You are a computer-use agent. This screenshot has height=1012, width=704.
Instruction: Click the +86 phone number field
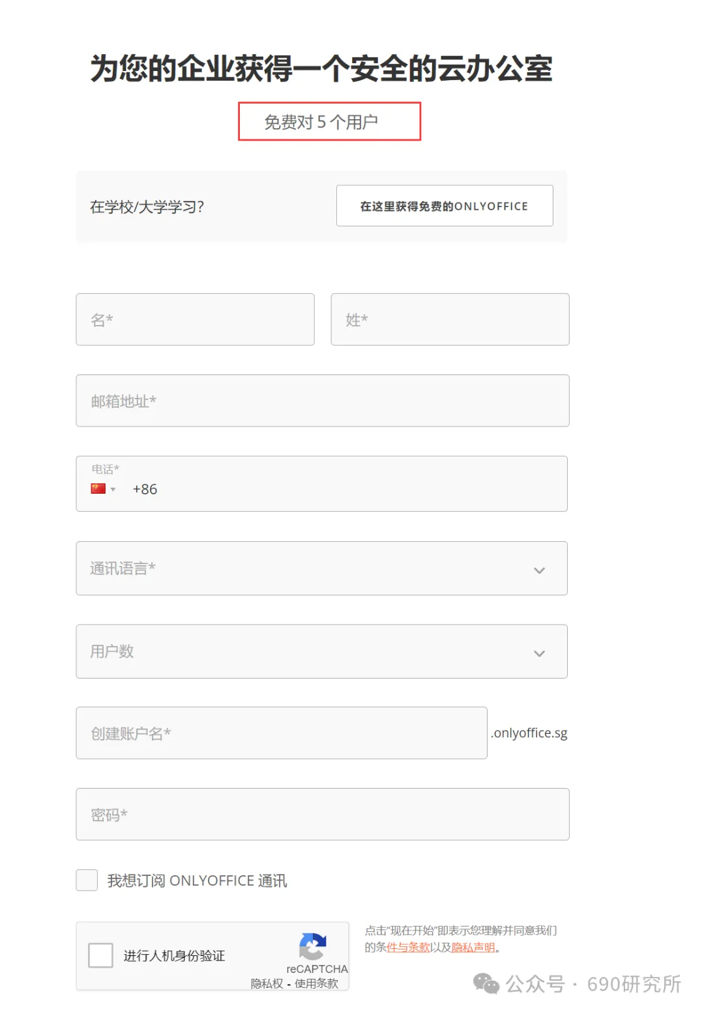tap(321, 484)
